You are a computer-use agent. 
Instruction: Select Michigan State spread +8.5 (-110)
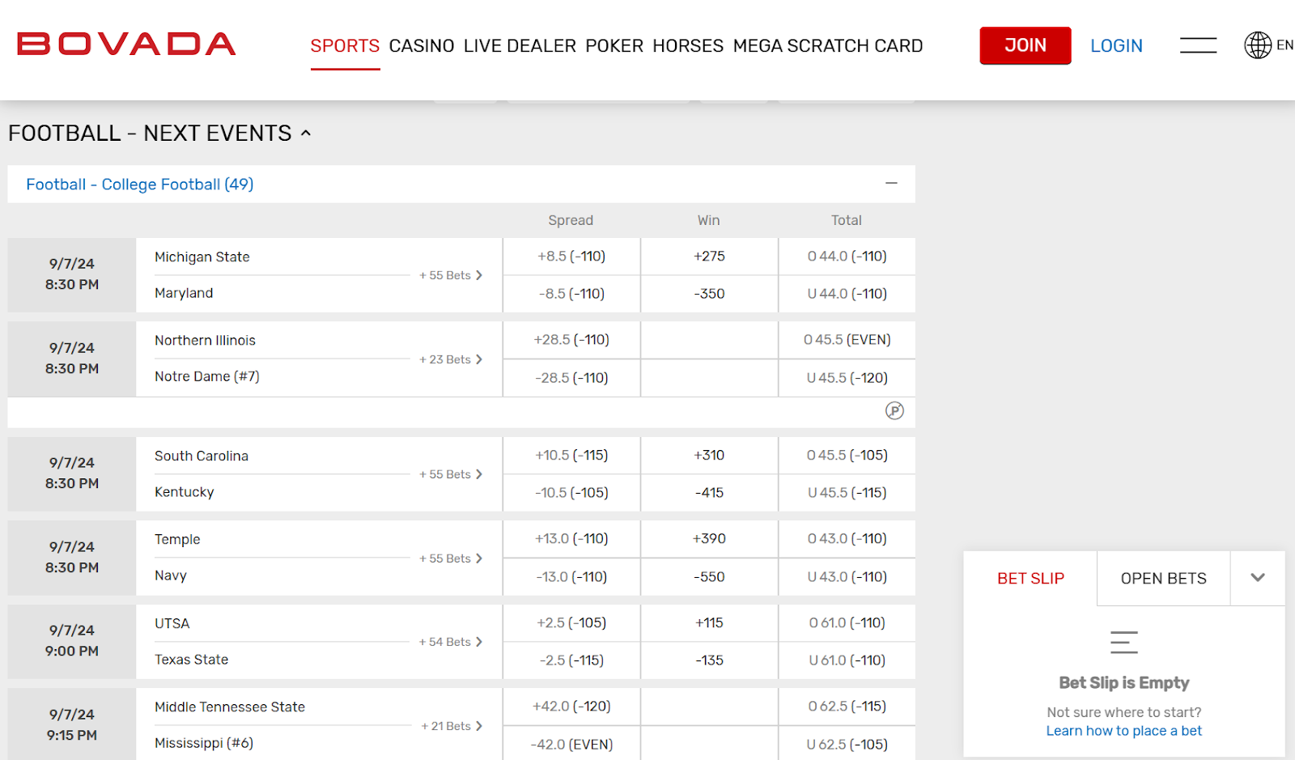click(571, 257)
